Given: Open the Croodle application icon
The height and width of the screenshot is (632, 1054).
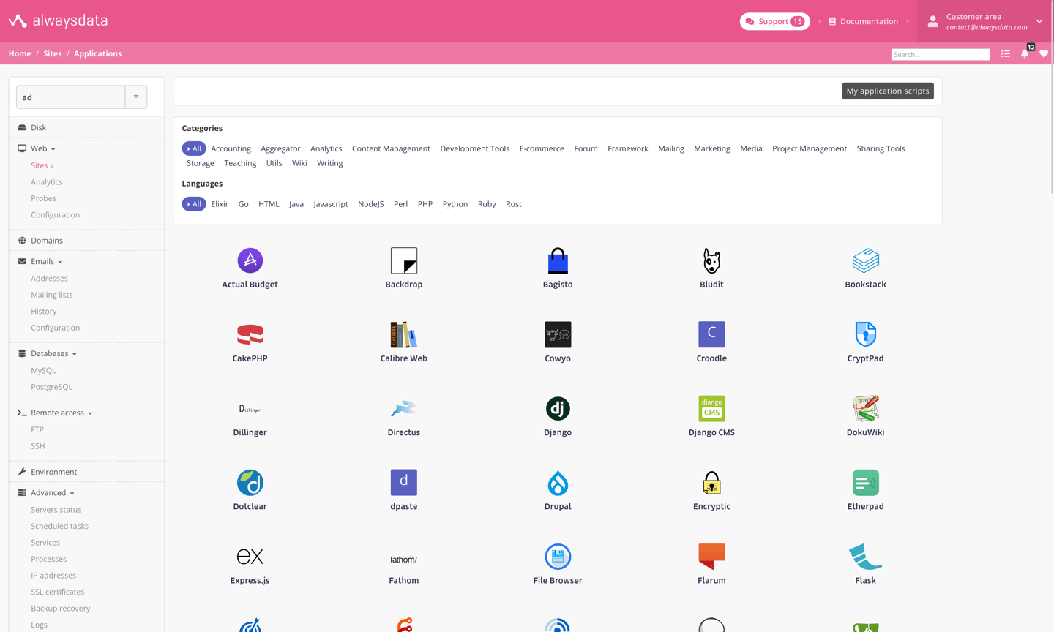Looking at the screenshot, I should [711, 334].
